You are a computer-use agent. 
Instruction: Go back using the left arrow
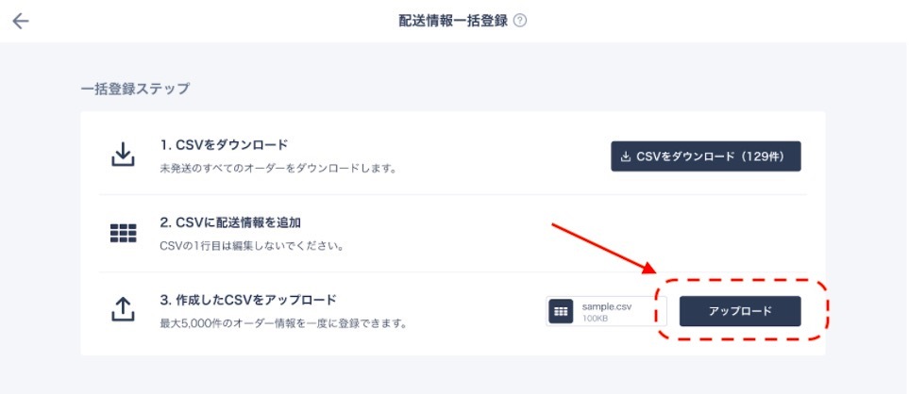pyautogui.click(x=20, y=22)
